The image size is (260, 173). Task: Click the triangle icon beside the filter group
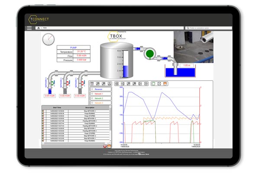click(109, 84)
